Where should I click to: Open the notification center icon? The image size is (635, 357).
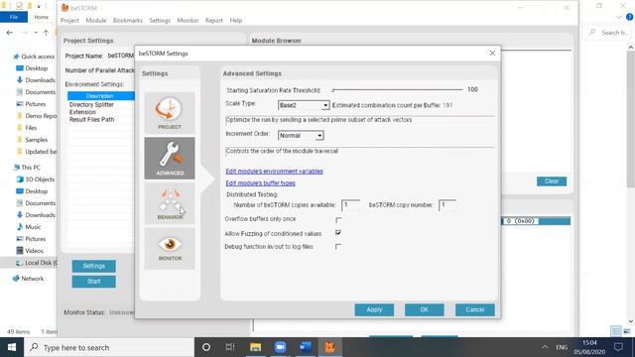[618, 347]
